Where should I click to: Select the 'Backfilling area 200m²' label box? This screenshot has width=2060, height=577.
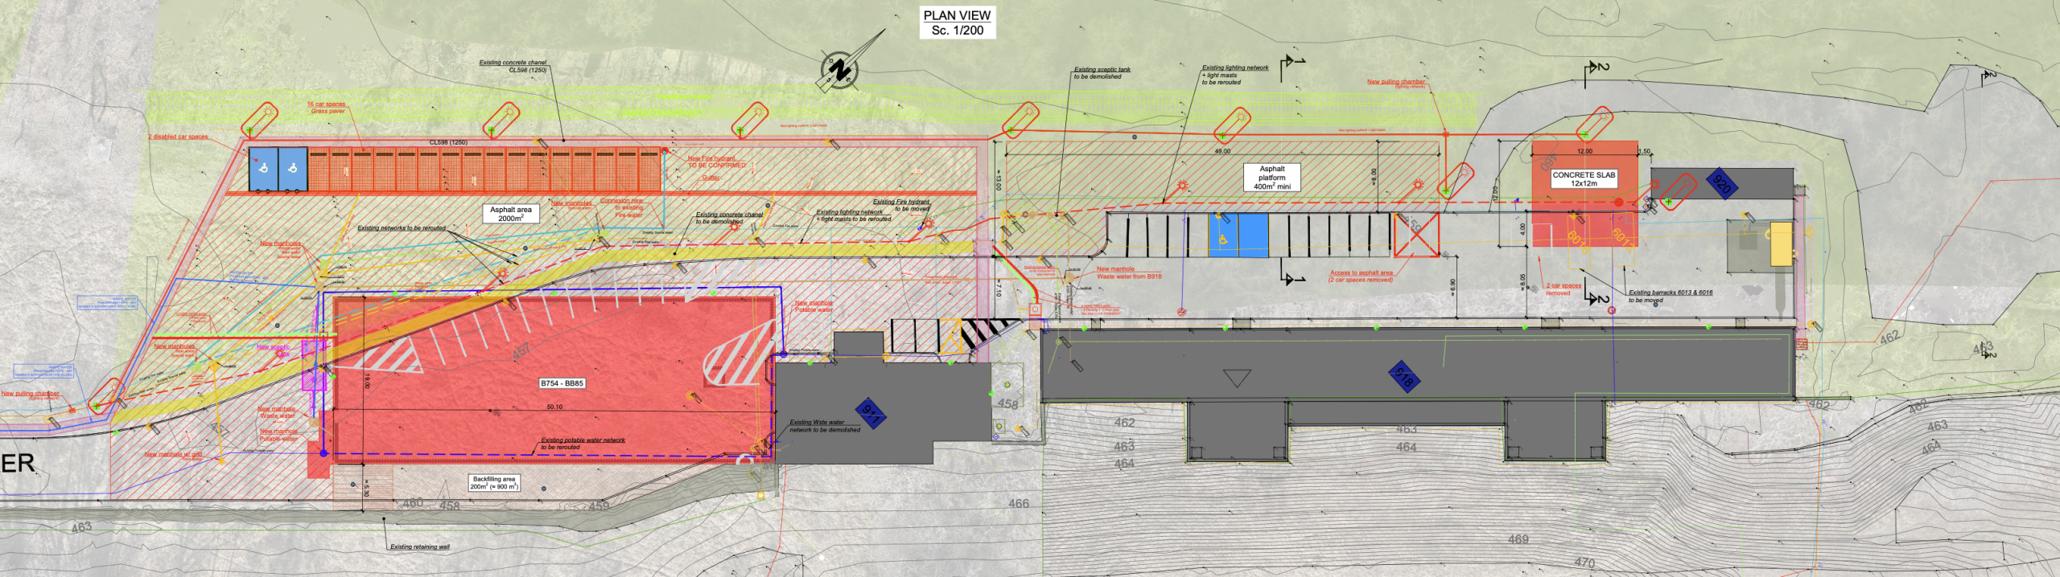click(x=494, y=483)
